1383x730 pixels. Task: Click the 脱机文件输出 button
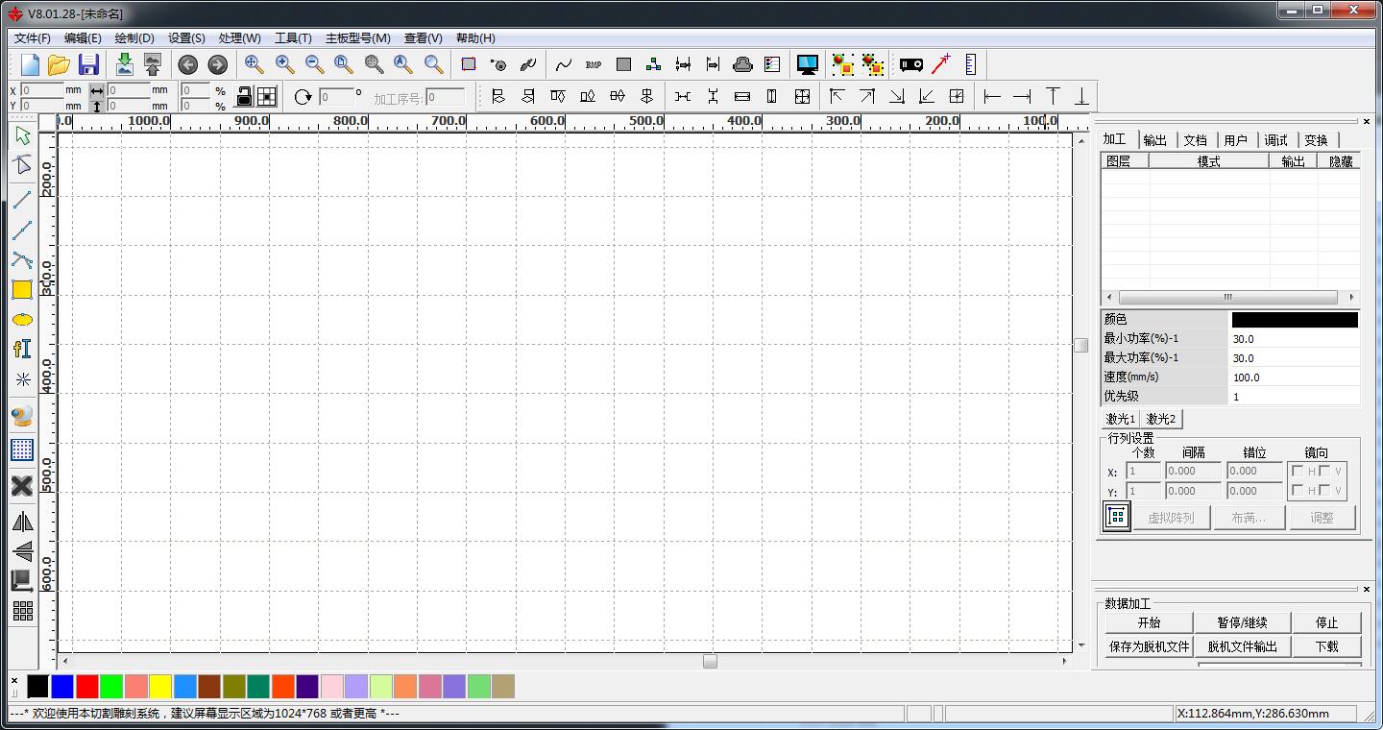[1243, 646]
